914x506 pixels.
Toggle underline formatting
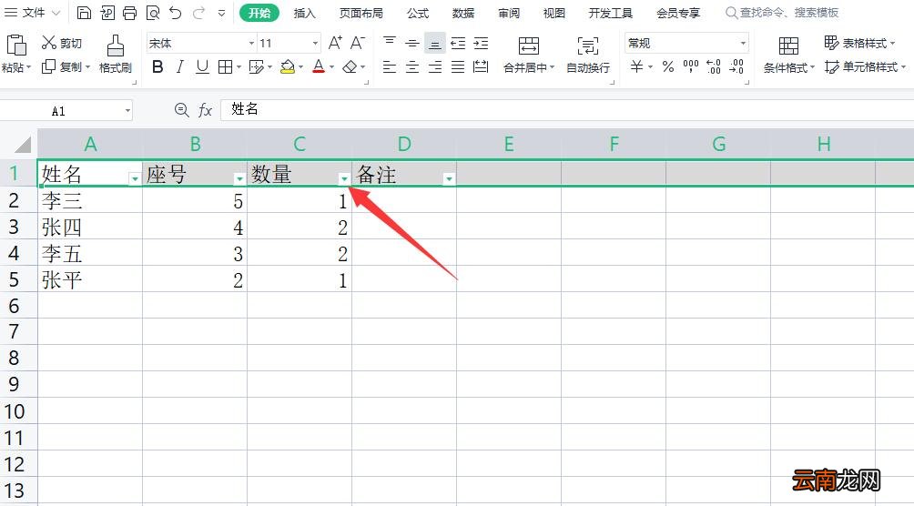[x=202, y=67]
